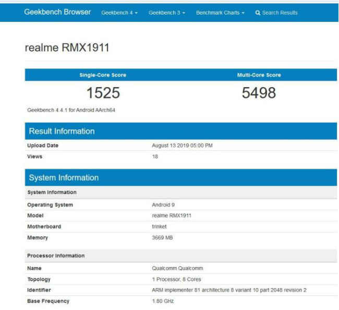Click the Memory label
Image resolution: width=339 pixels, height=310 pixels.
[x=38, y=237]
